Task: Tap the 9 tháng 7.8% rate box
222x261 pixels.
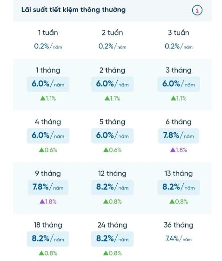Action: pyautogui.click(x=48, y=187)
